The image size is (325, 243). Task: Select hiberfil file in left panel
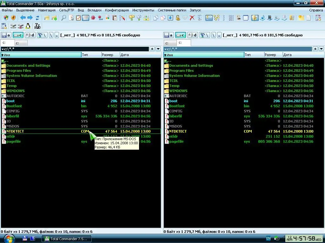click(x=81, y=116)
